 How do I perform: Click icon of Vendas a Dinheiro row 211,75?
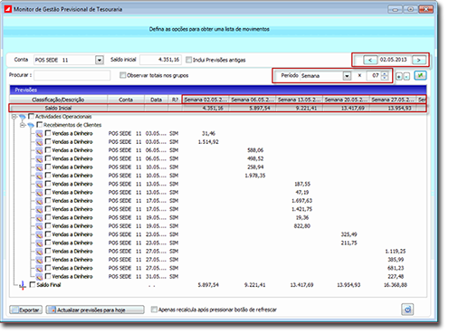tap(39, 243)
